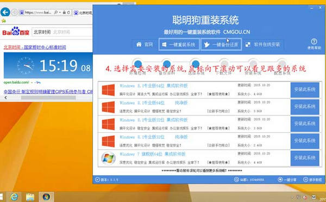Click Windows logo of 8.1 64位 纯净版 row

point(108,107)
